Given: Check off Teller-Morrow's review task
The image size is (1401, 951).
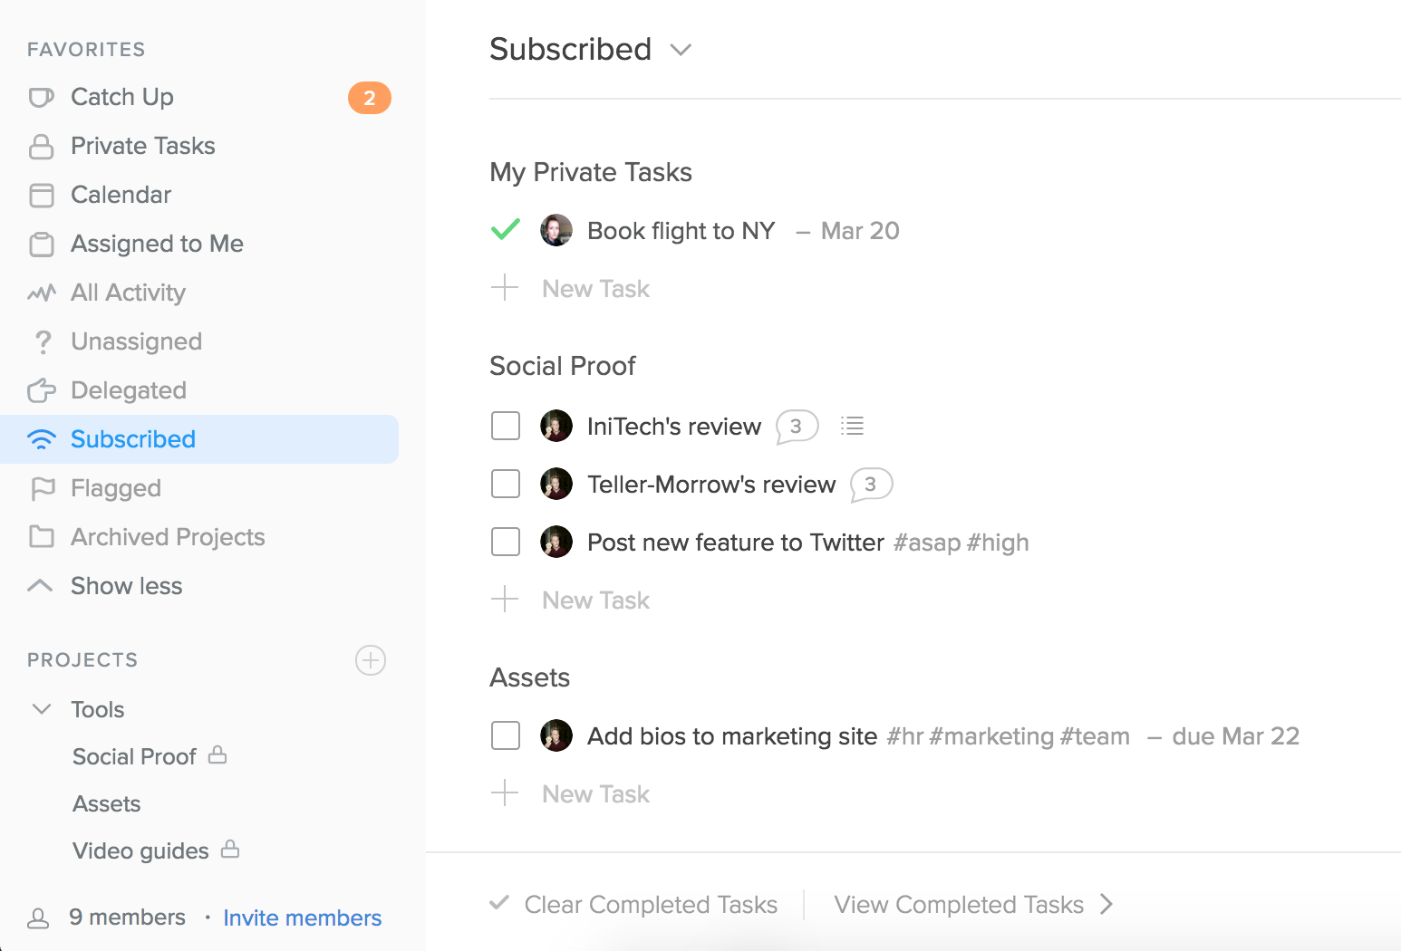Looking at the screenshot, I should coord(506,484).
